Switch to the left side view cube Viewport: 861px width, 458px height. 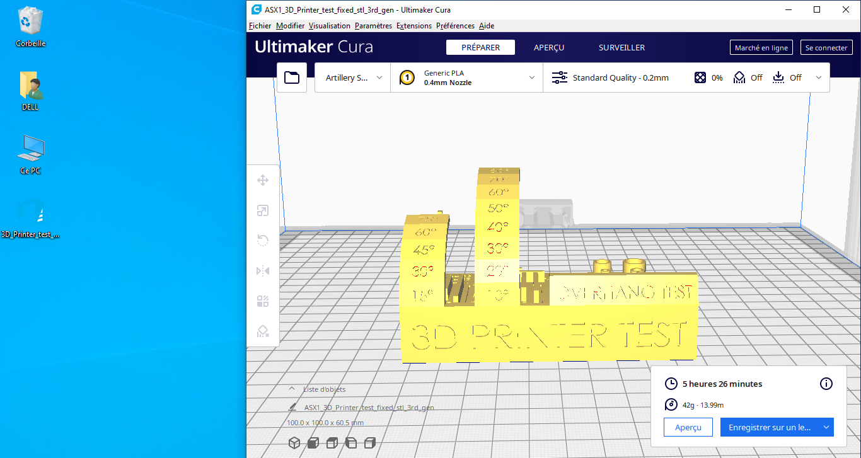[x=351, y=442]
